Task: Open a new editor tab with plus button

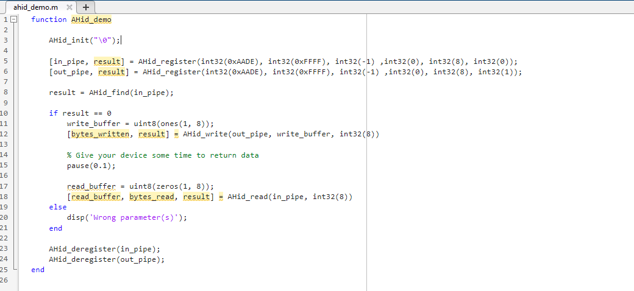Action: click(85, 7)
